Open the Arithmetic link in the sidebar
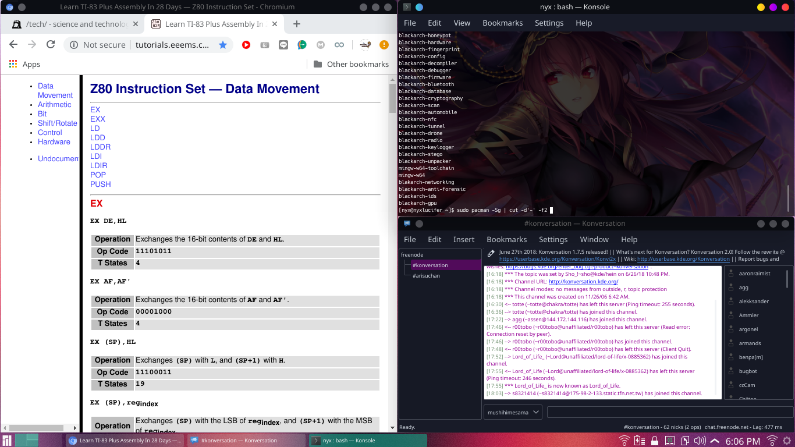The width and height of the screenshot is (795, 447). pyautogui.click(x=55, y=105)
